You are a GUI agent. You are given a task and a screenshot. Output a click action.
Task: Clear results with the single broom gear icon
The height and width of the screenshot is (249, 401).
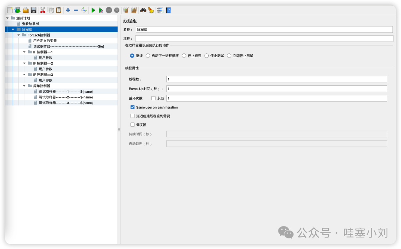[x=125, y=10]
